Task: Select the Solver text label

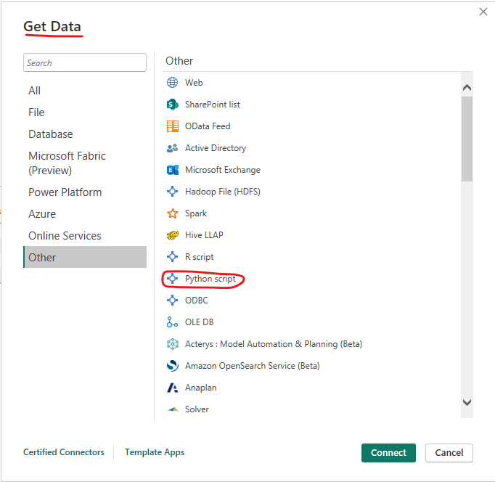Action: (x=197, y=409)
